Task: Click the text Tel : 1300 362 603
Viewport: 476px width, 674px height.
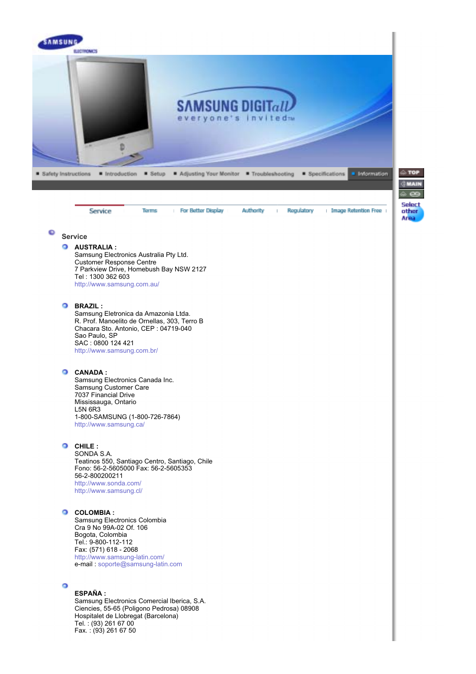Action: tap(102, 277)
